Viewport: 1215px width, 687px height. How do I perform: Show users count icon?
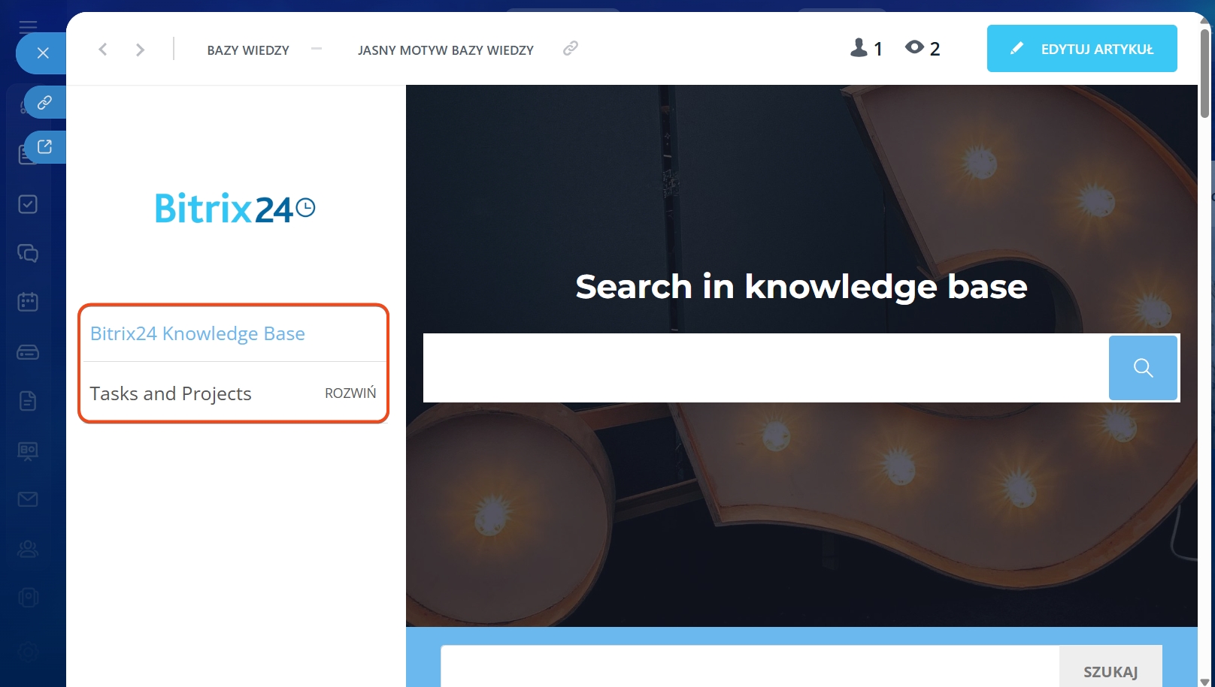click(x=859, y=48)
